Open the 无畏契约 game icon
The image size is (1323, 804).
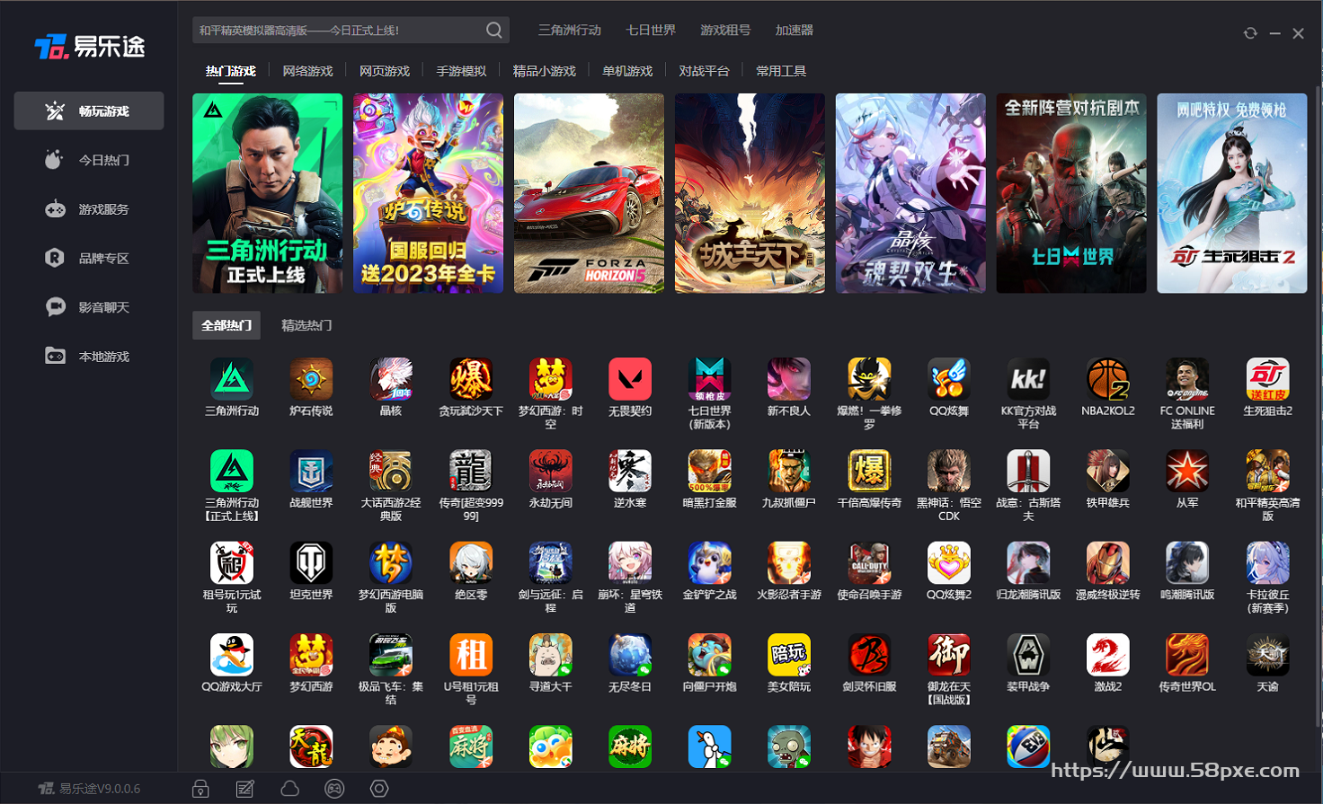630,379
